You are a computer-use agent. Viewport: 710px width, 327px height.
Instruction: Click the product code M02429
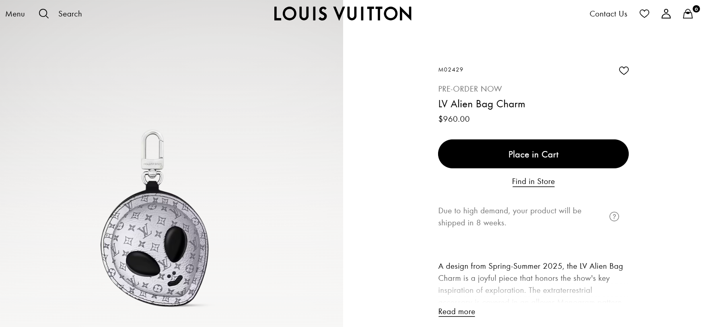coord(451,69)
